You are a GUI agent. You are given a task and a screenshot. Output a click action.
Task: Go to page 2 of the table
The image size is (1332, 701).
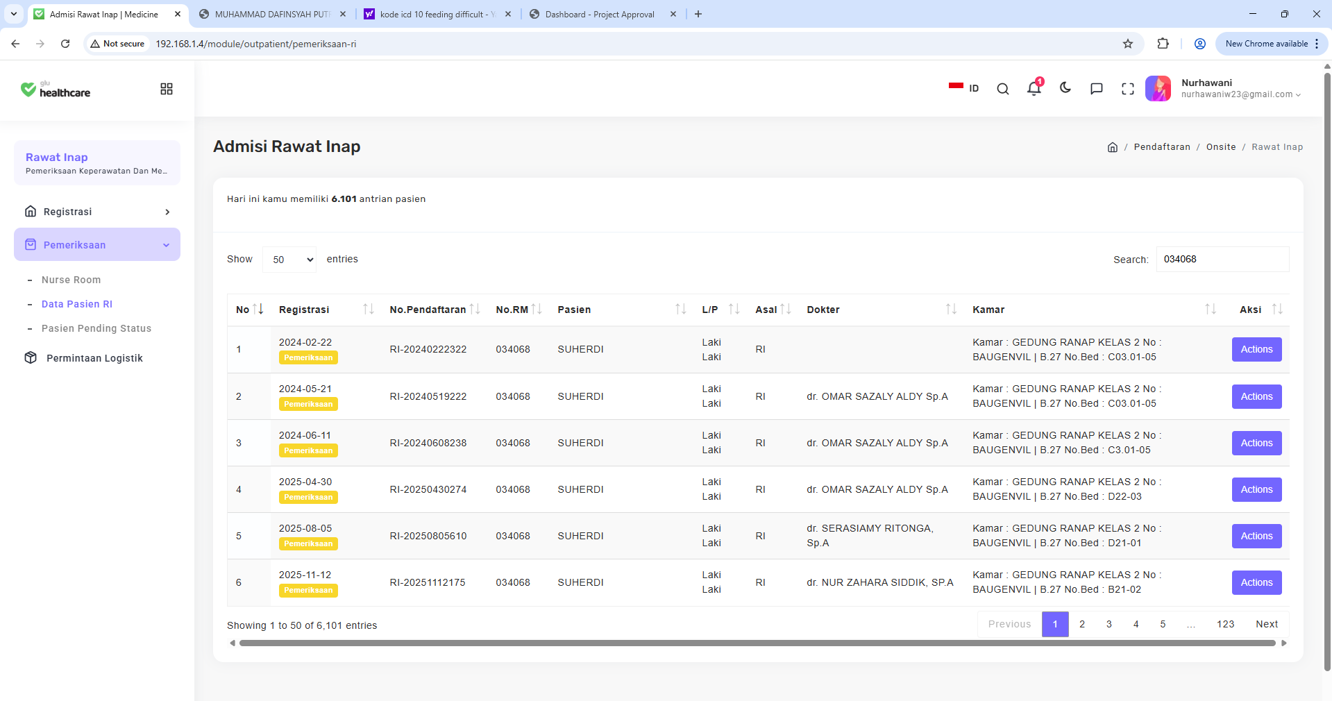click(1082, 624)
